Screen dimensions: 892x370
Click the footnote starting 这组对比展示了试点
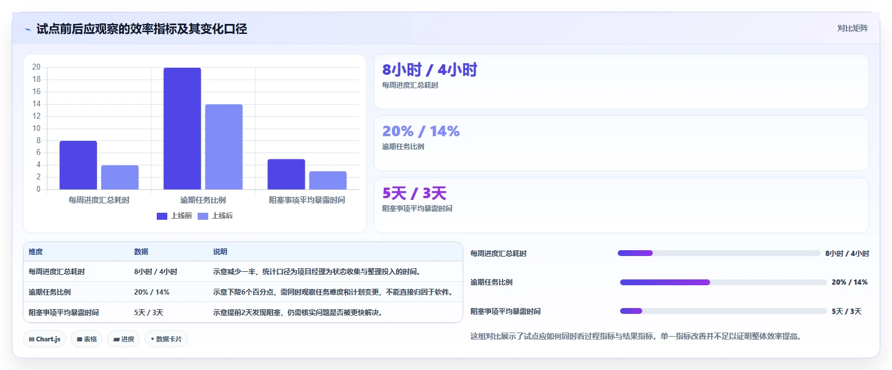pyautogui.click(x=635, y=336)
